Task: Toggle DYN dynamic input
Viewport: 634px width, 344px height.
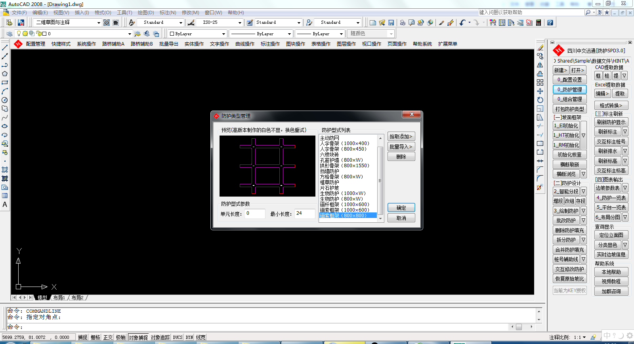Action: (x=189, y=337)
